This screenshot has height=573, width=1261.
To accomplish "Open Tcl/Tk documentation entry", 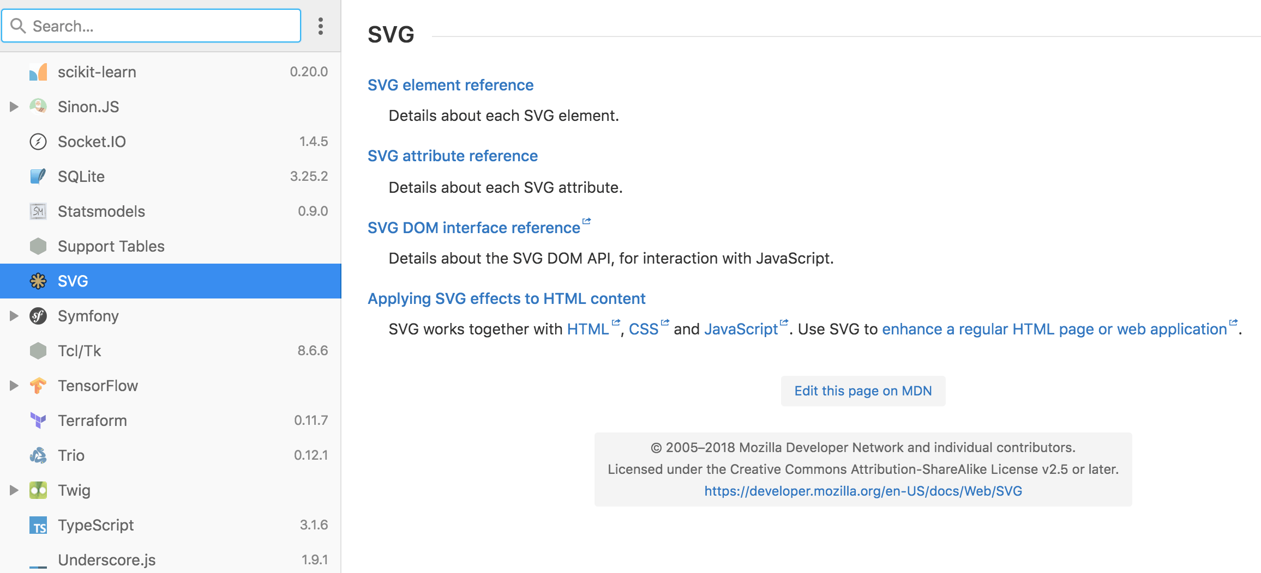I will [170, 351].
